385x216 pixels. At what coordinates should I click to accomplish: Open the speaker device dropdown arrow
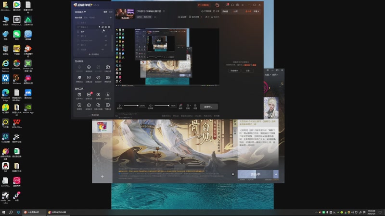(x=153, y=106)
